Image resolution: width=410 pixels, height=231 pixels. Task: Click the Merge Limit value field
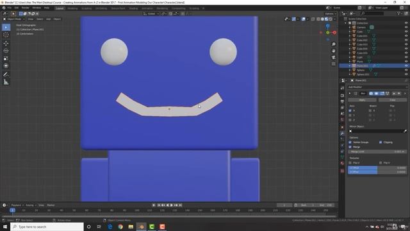pyautogui.click(x=377, y=151)
